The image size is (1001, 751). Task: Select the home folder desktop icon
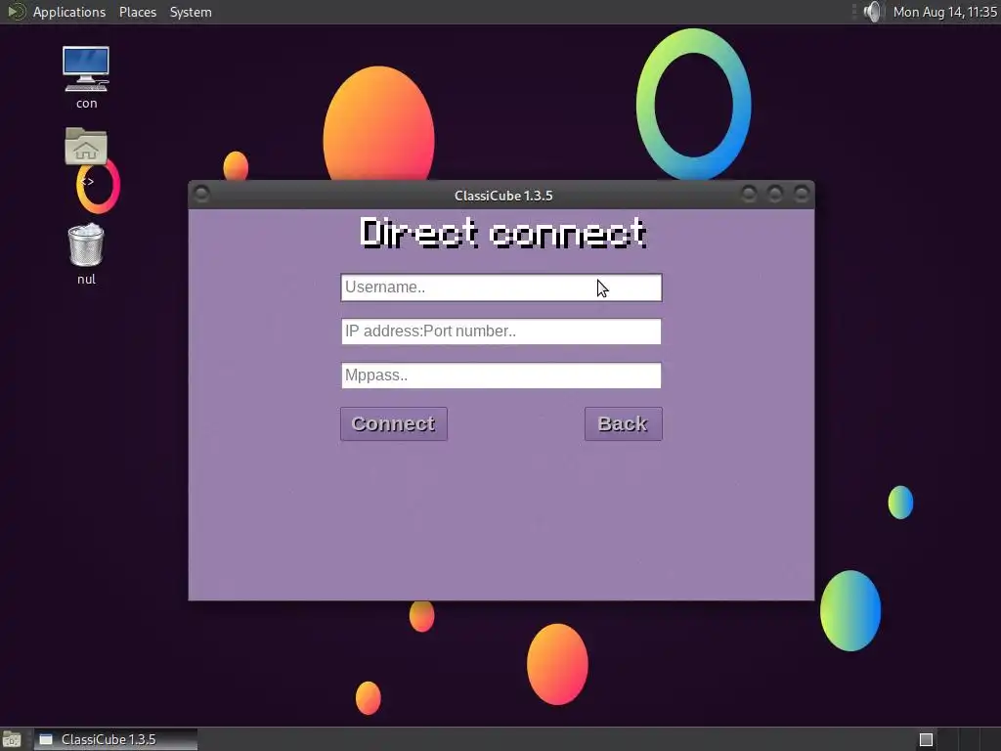pyautogui.click(x=86, y=147)
